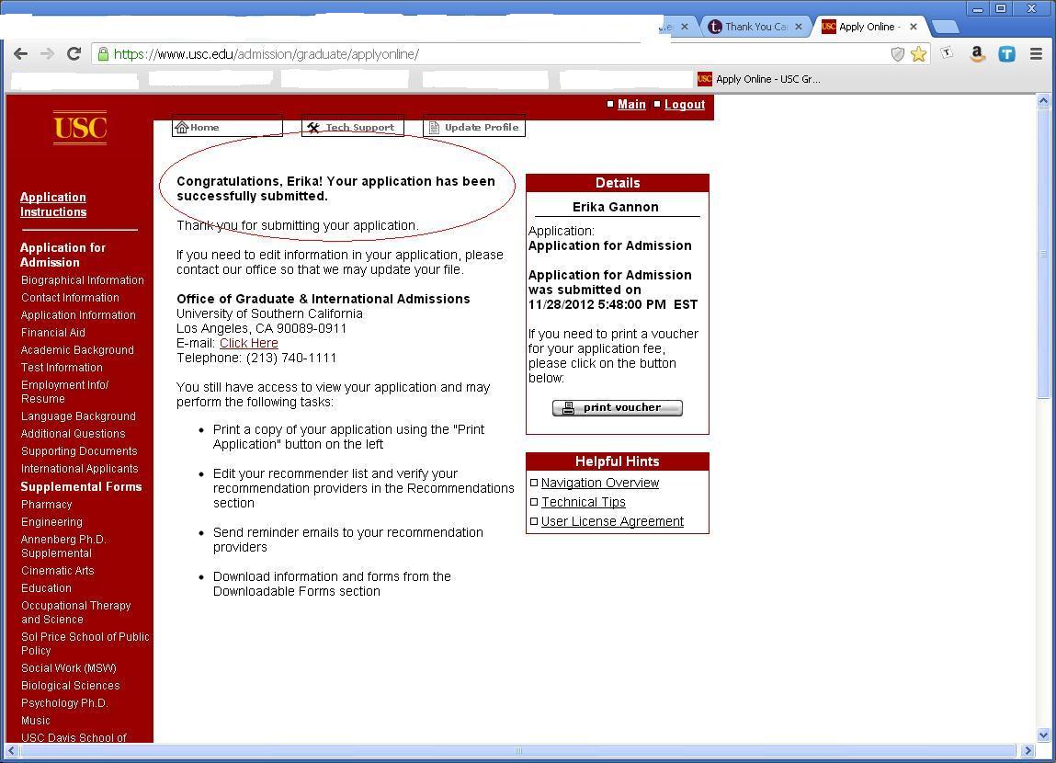Open Biographical Information in sidebar
Viewport: 1056px width, 763px height.
(82, 280)
